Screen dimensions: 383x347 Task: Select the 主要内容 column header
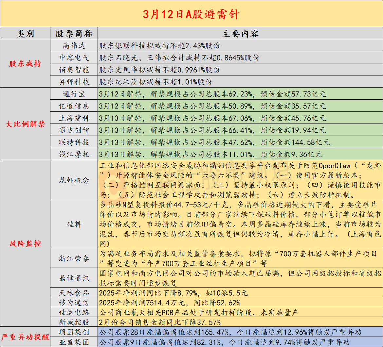240,33
